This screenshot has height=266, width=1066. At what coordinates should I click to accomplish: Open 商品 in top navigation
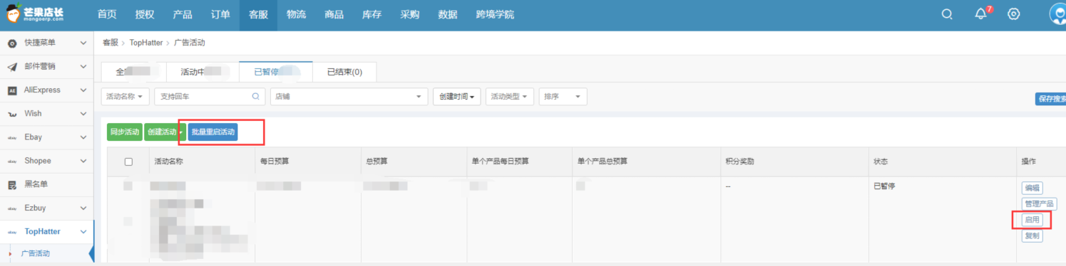pyautogui.click(x=334, y=14)
